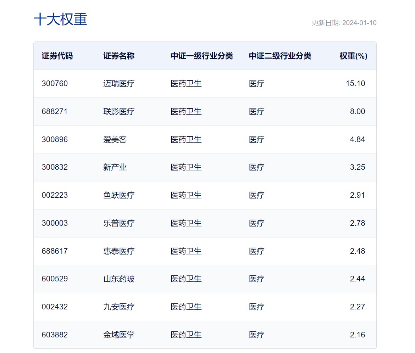Select security code 300896

pyautogui.click(x=55, y=139)
